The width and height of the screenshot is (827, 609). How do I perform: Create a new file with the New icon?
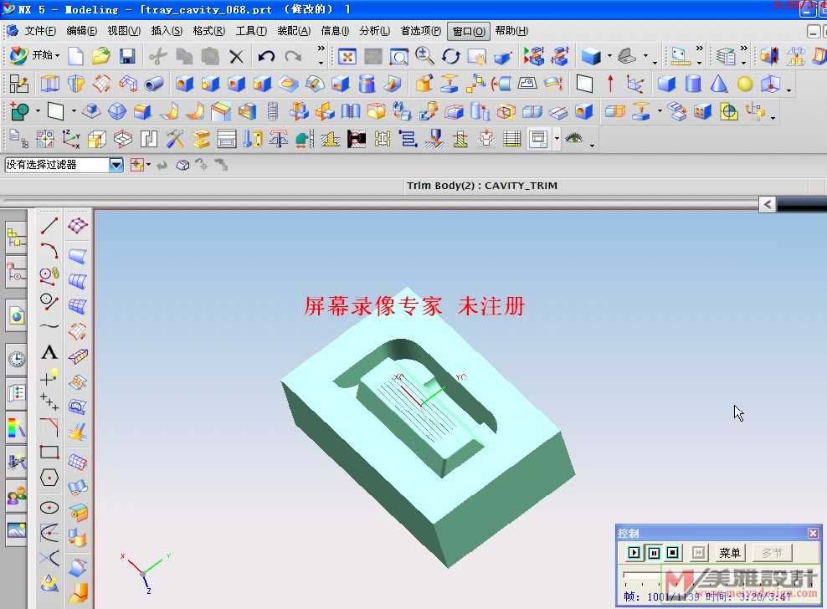point(75,56)
